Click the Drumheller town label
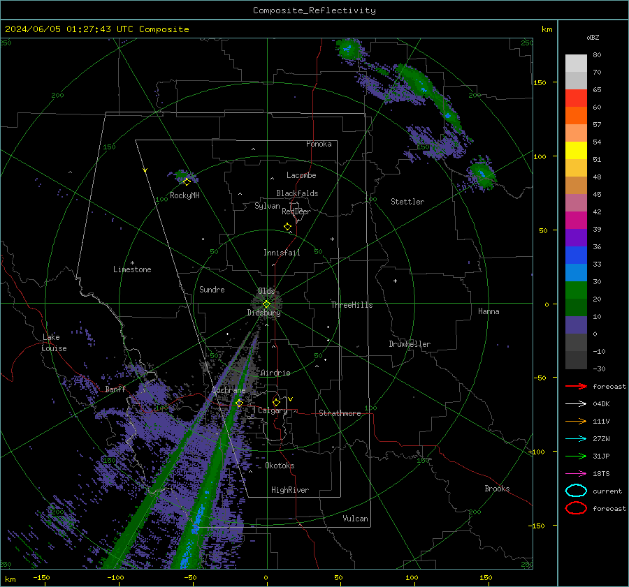The image size is (629, 587). coord(410,344)
